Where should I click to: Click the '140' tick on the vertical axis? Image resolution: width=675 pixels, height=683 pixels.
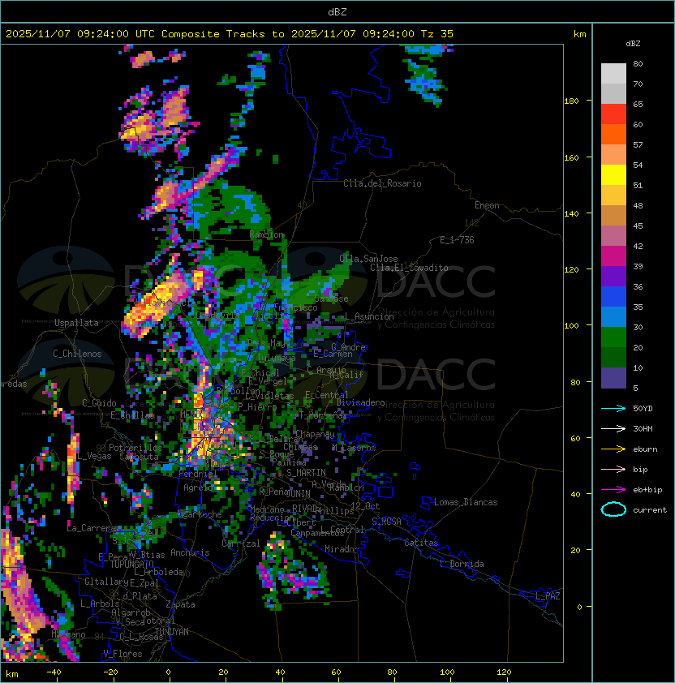point(571,214)
